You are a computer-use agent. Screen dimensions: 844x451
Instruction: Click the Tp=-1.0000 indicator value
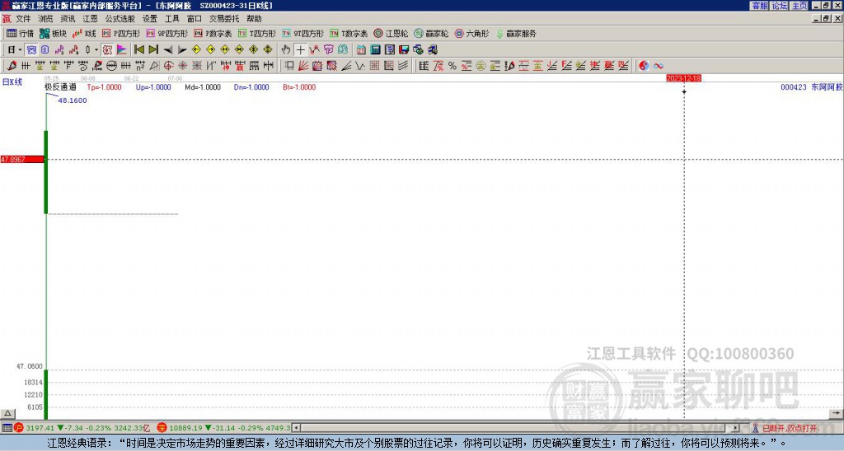(105, 87)
